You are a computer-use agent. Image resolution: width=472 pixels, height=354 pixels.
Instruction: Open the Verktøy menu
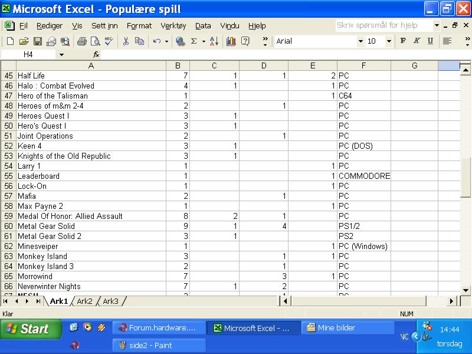point(173,26)
